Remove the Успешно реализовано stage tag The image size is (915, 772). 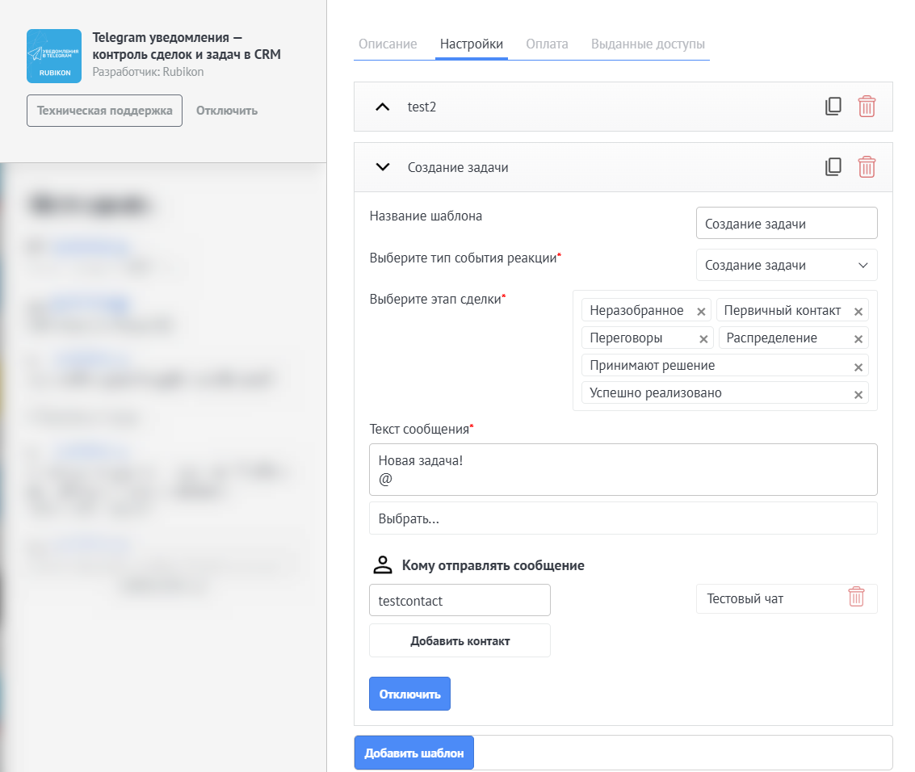[x=858, y=394]
